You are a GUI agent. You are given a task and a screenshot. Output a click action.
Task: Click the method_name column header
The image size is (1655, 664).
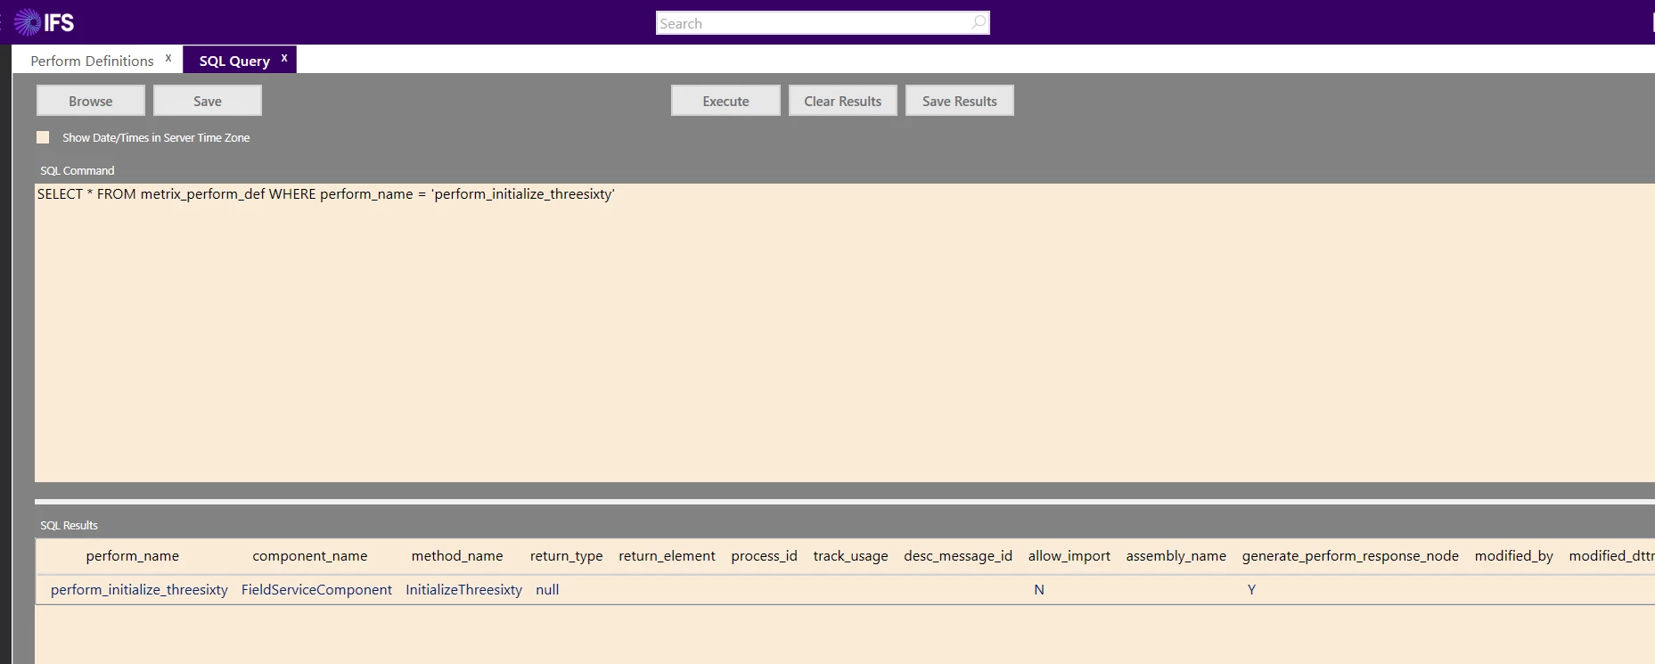pyautogui.click(x=457, y=556)
